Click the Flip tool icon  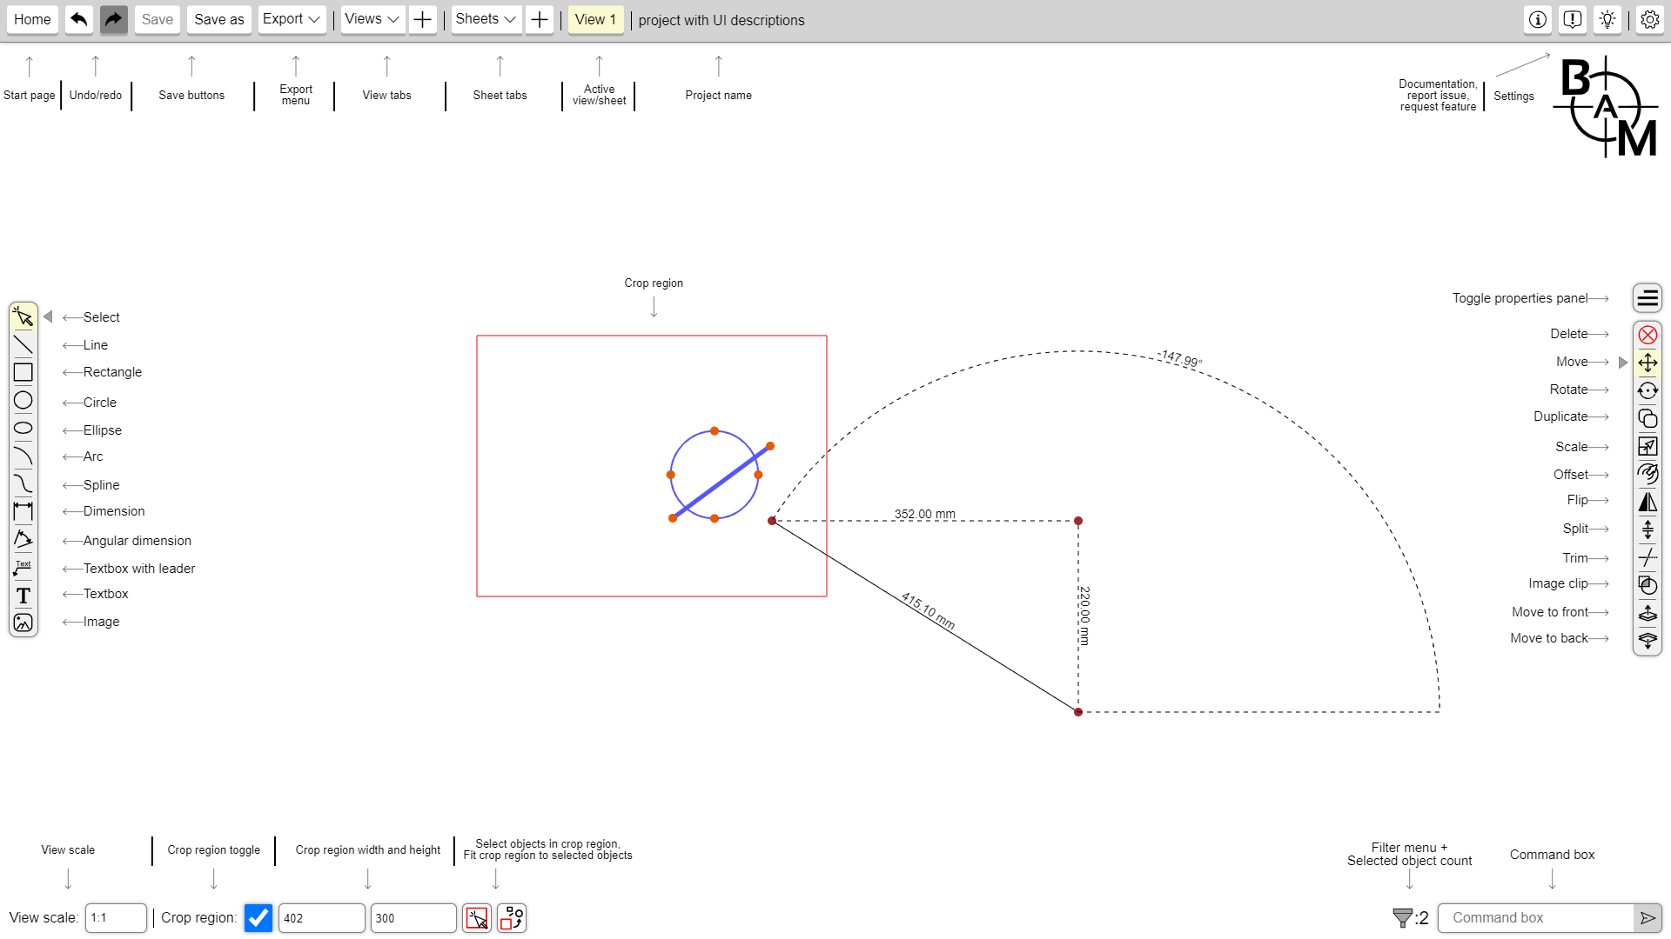pyautogui.click(x=1648, y=502)
